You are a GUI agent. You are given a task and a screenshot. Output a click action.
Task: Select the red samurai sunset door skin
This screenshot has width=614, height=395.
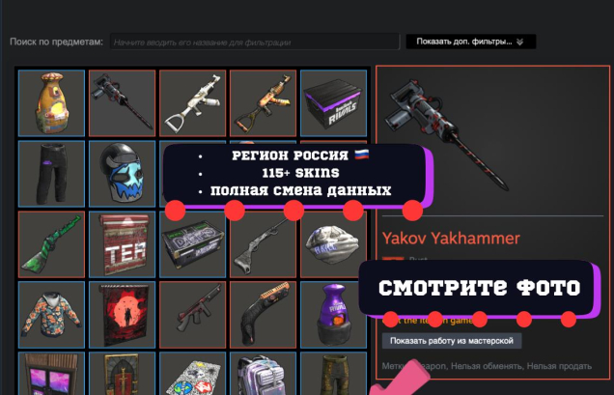122,315
